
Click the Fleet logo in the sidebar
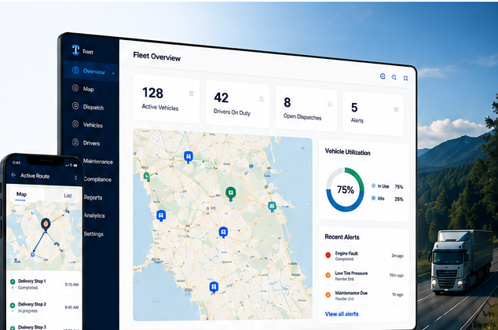(x=75, y=50)
